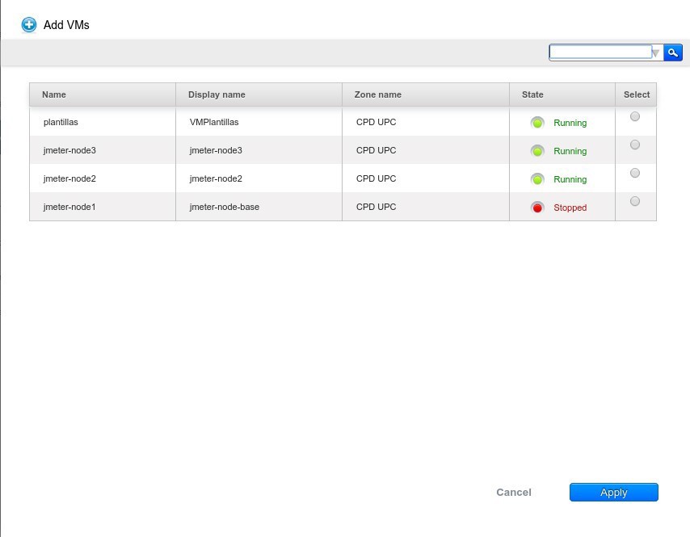Open the search filter dropdown arrow
Screen dimensions: 690x537
[656, 53]
